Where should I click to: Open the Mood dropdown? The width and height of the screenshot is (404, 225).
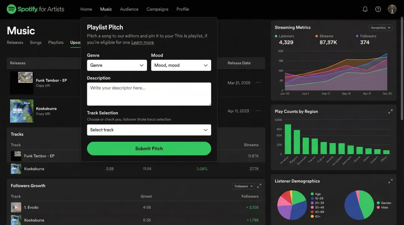(181, 65)
